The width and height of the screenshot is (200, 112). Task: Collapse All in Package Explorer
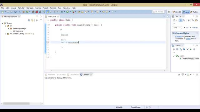click(29, 20)
